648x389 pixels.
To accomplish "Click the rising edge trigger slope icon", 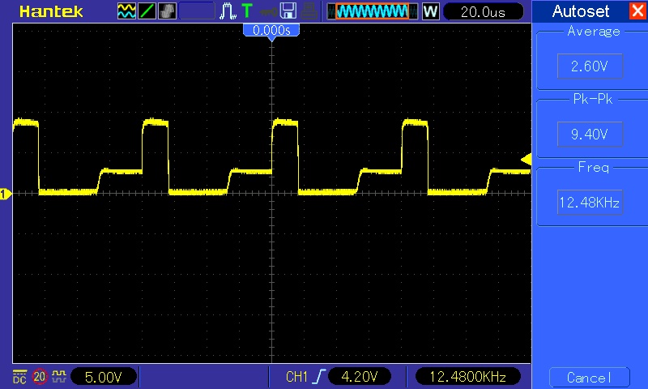I will tap(319, 377).
